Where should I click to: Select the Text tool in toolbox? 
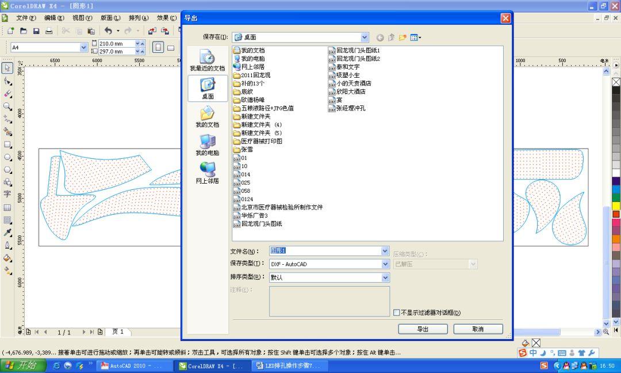pyautogui.click(x=7, y=195)
